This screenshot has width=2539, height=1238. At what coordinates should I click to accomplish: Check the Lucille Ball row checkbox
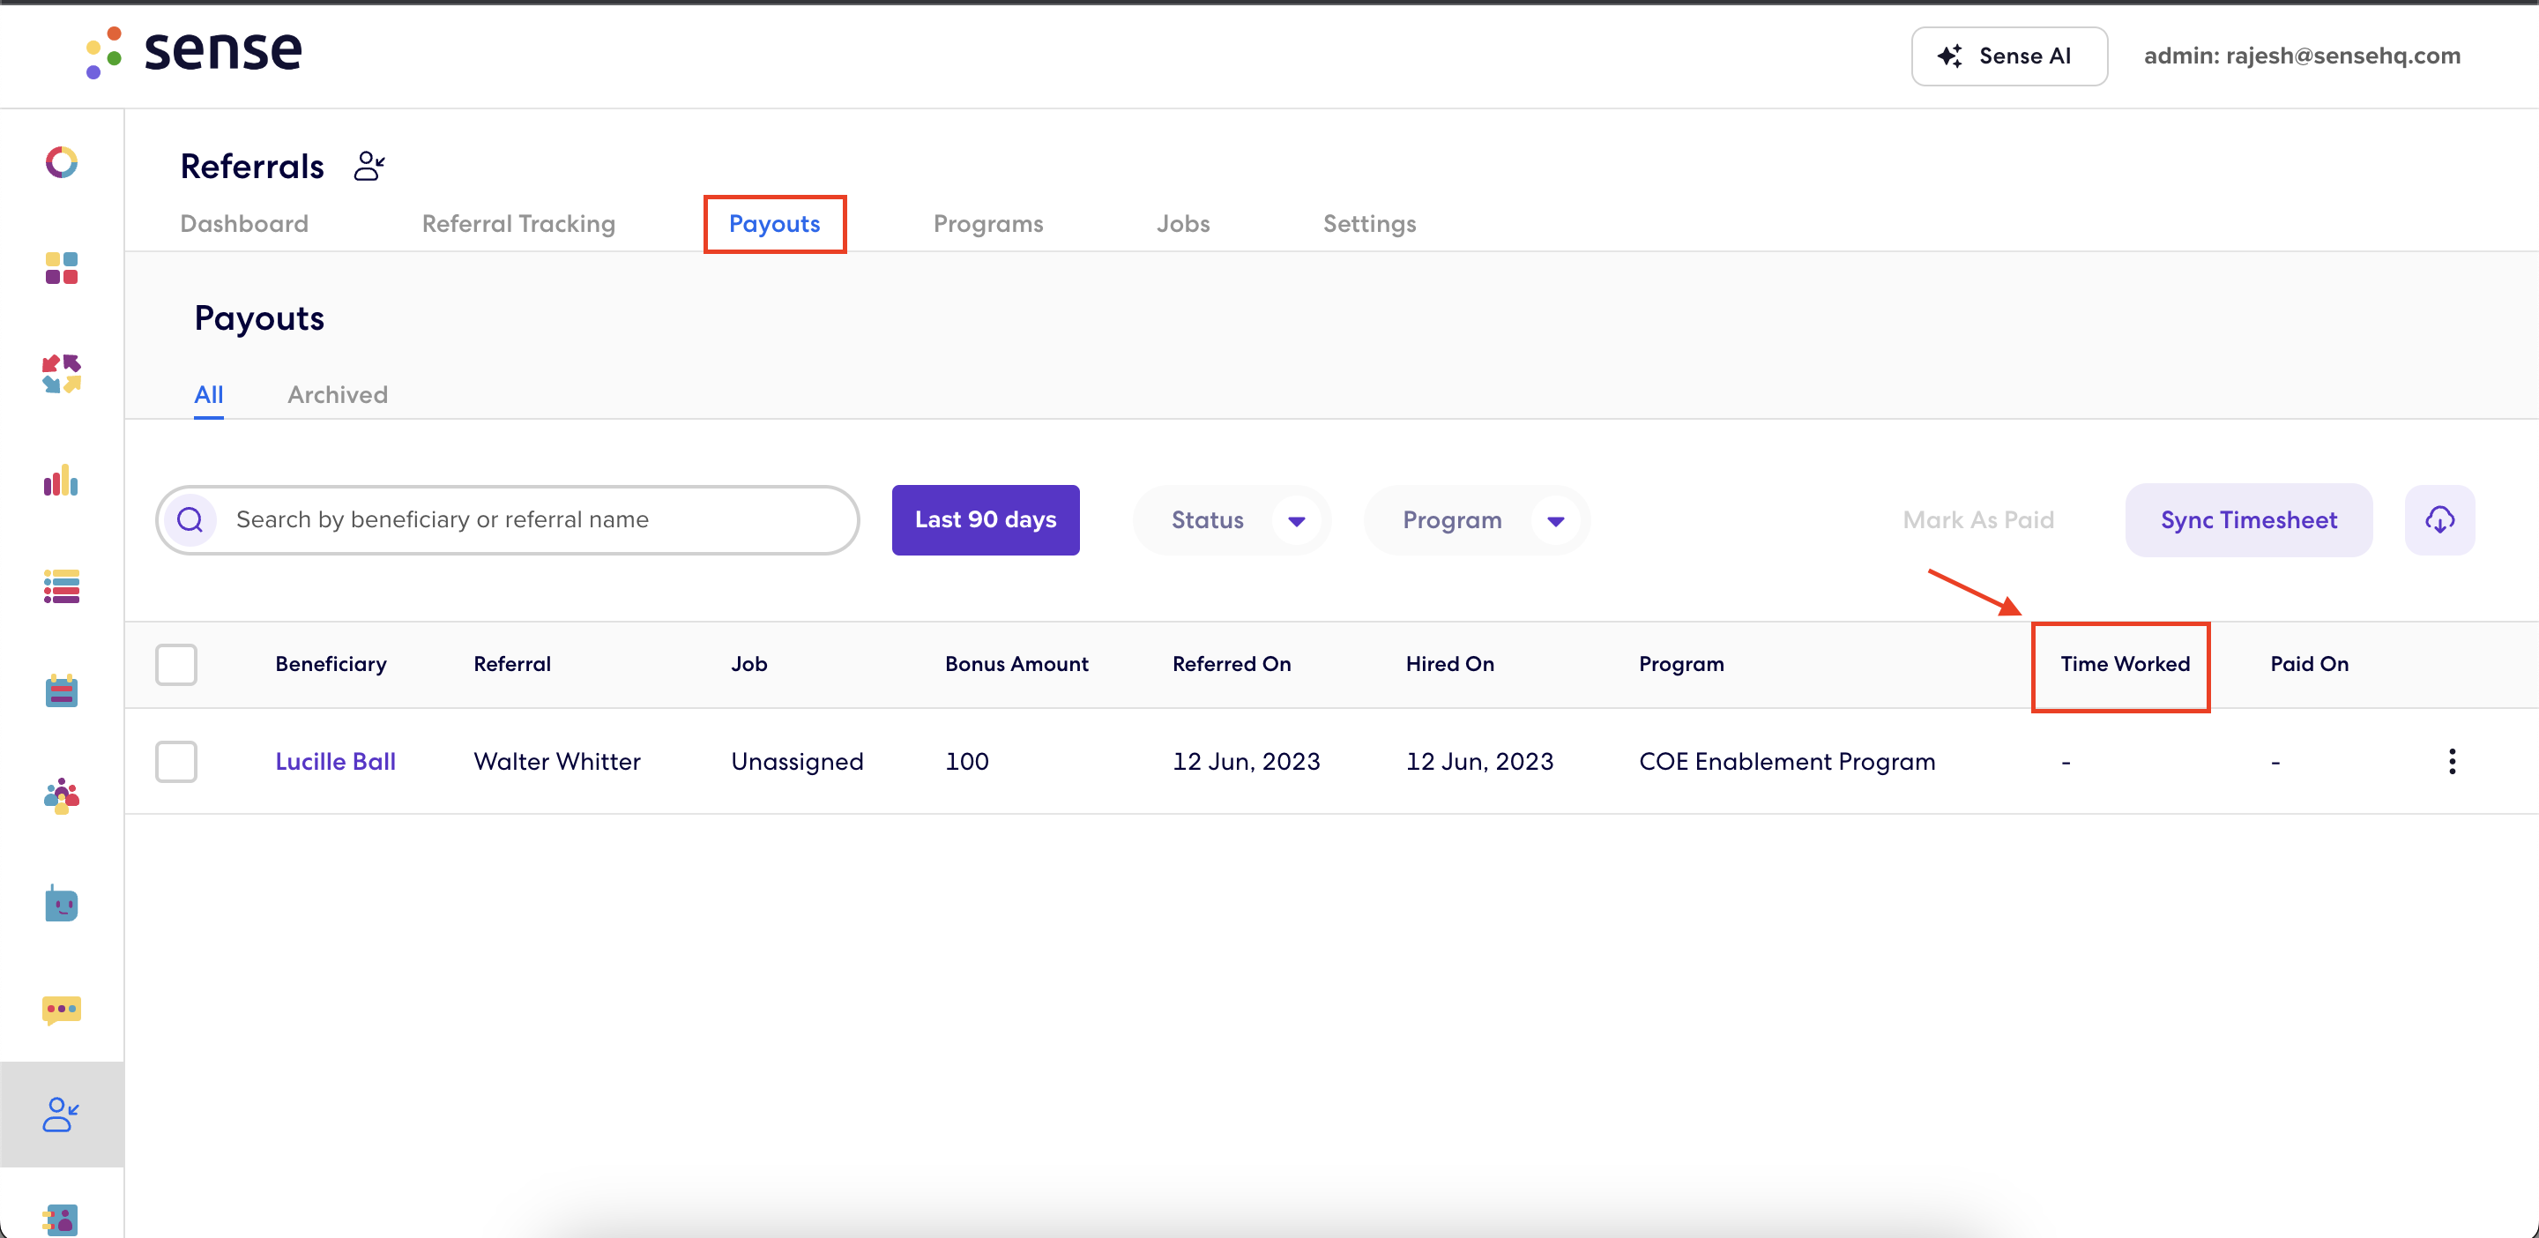pos(176,761)
